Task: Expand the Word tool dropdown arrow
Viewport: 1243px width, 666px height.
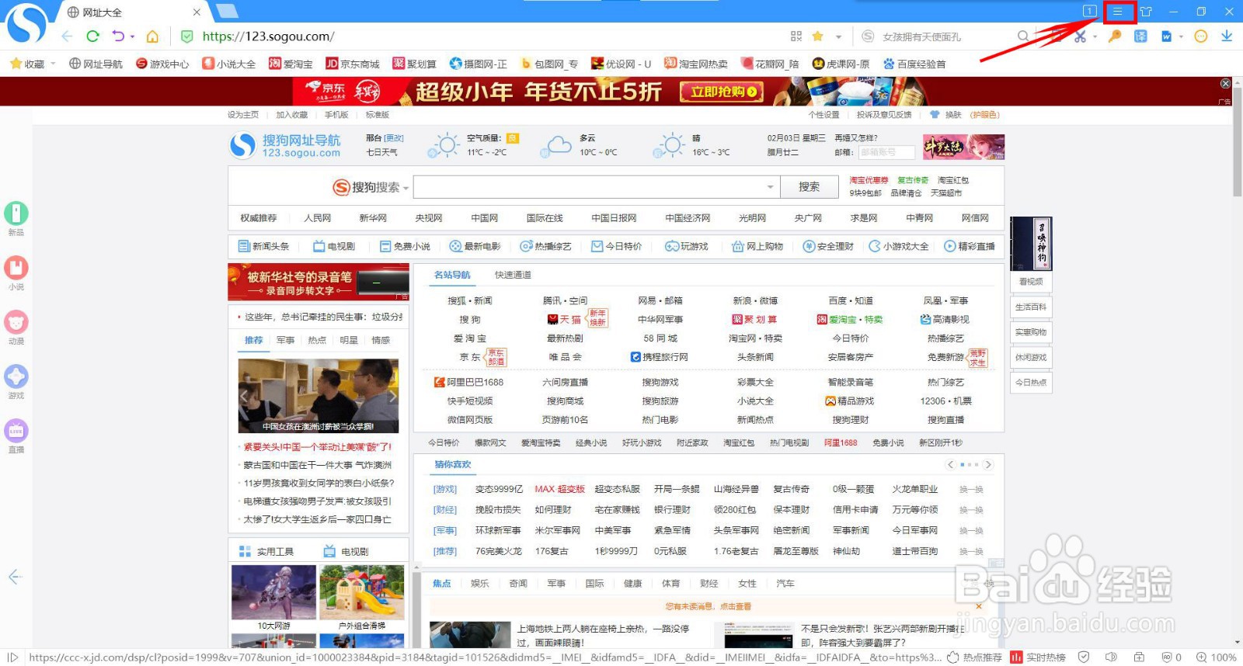Action: click(1181, 36)
